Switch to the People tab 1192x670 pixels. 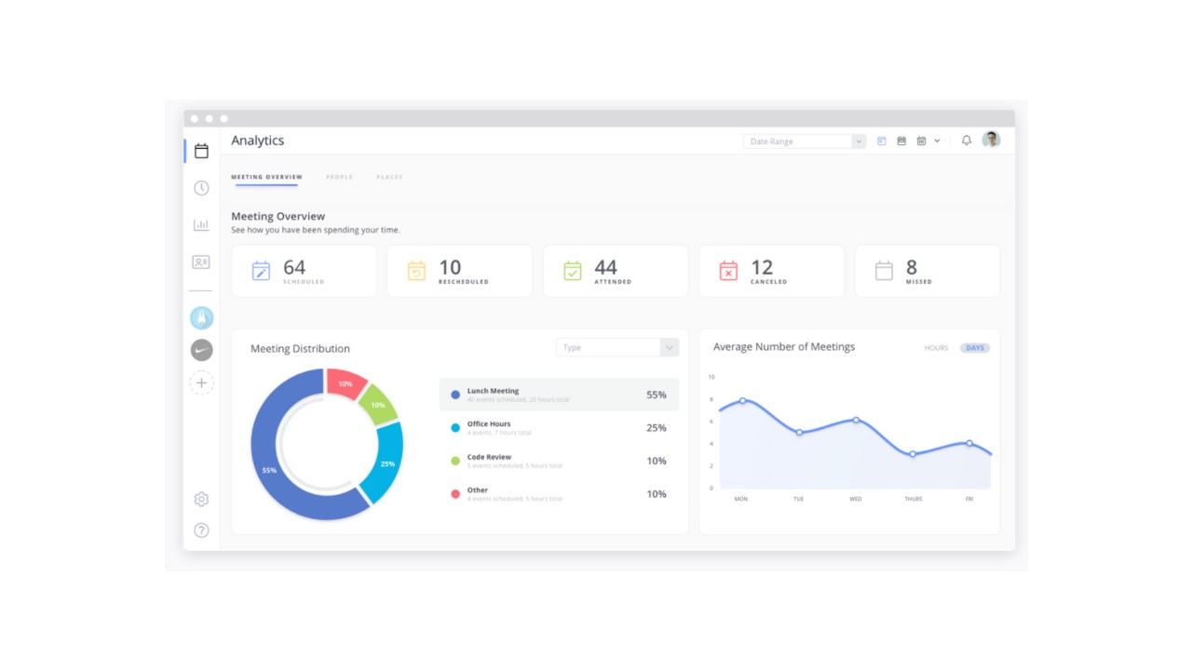coord(339,177)
